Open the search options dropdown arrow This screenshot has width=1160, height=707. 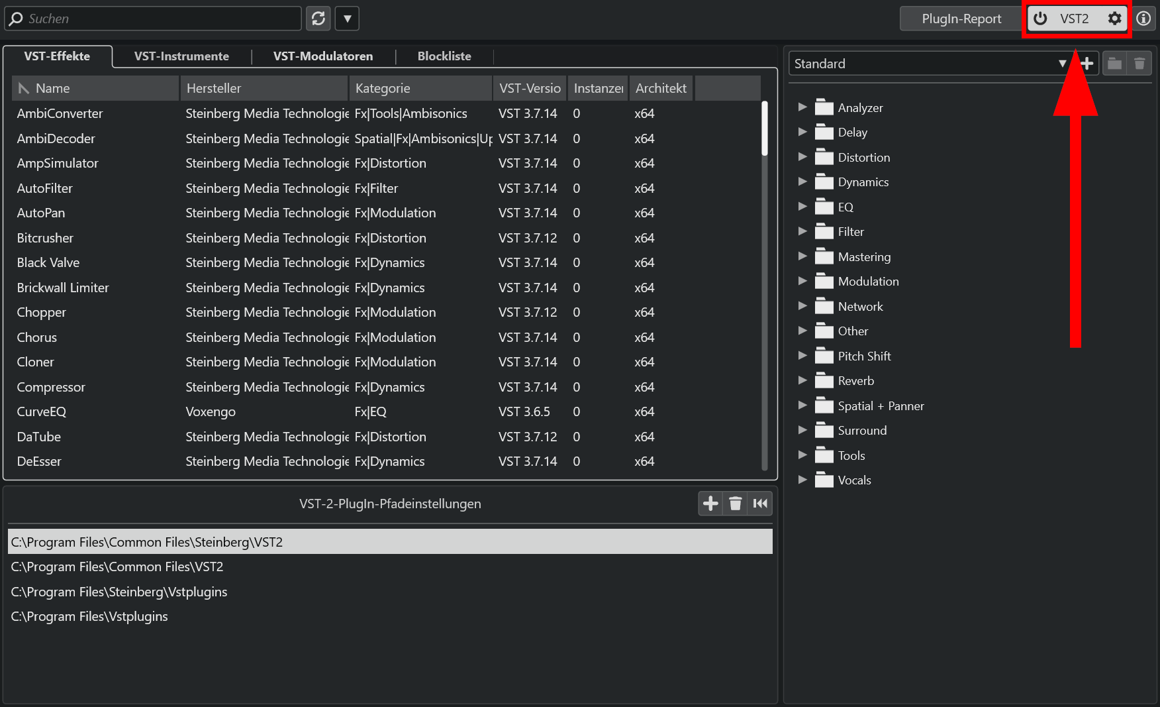pyautogui.click(x=346, y=19)
